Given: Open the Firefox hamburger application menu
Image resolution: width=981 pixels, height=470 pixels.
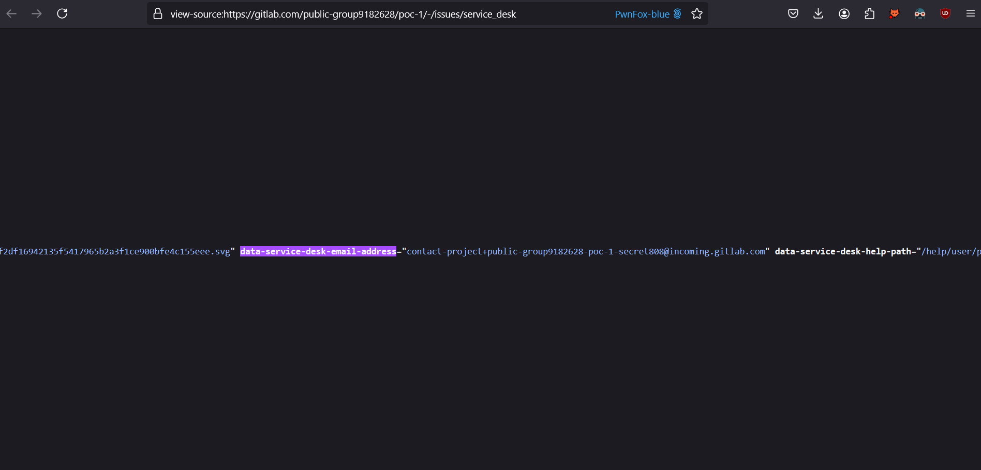Looking at the screenshot, I should click(970, 14).
